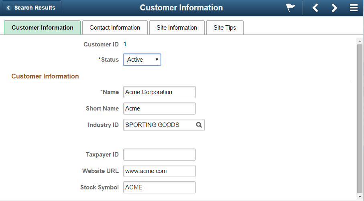Click the empty Taxpayer ID field
Viewport: 364px width, 201px height.
pos(159,155)
